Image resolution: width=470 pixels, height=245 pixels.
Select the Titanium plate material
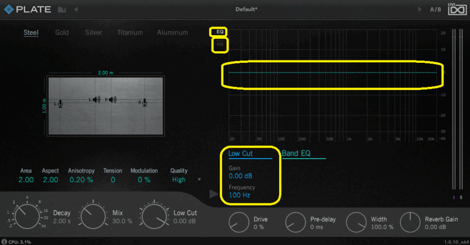[x=129, y=33]
